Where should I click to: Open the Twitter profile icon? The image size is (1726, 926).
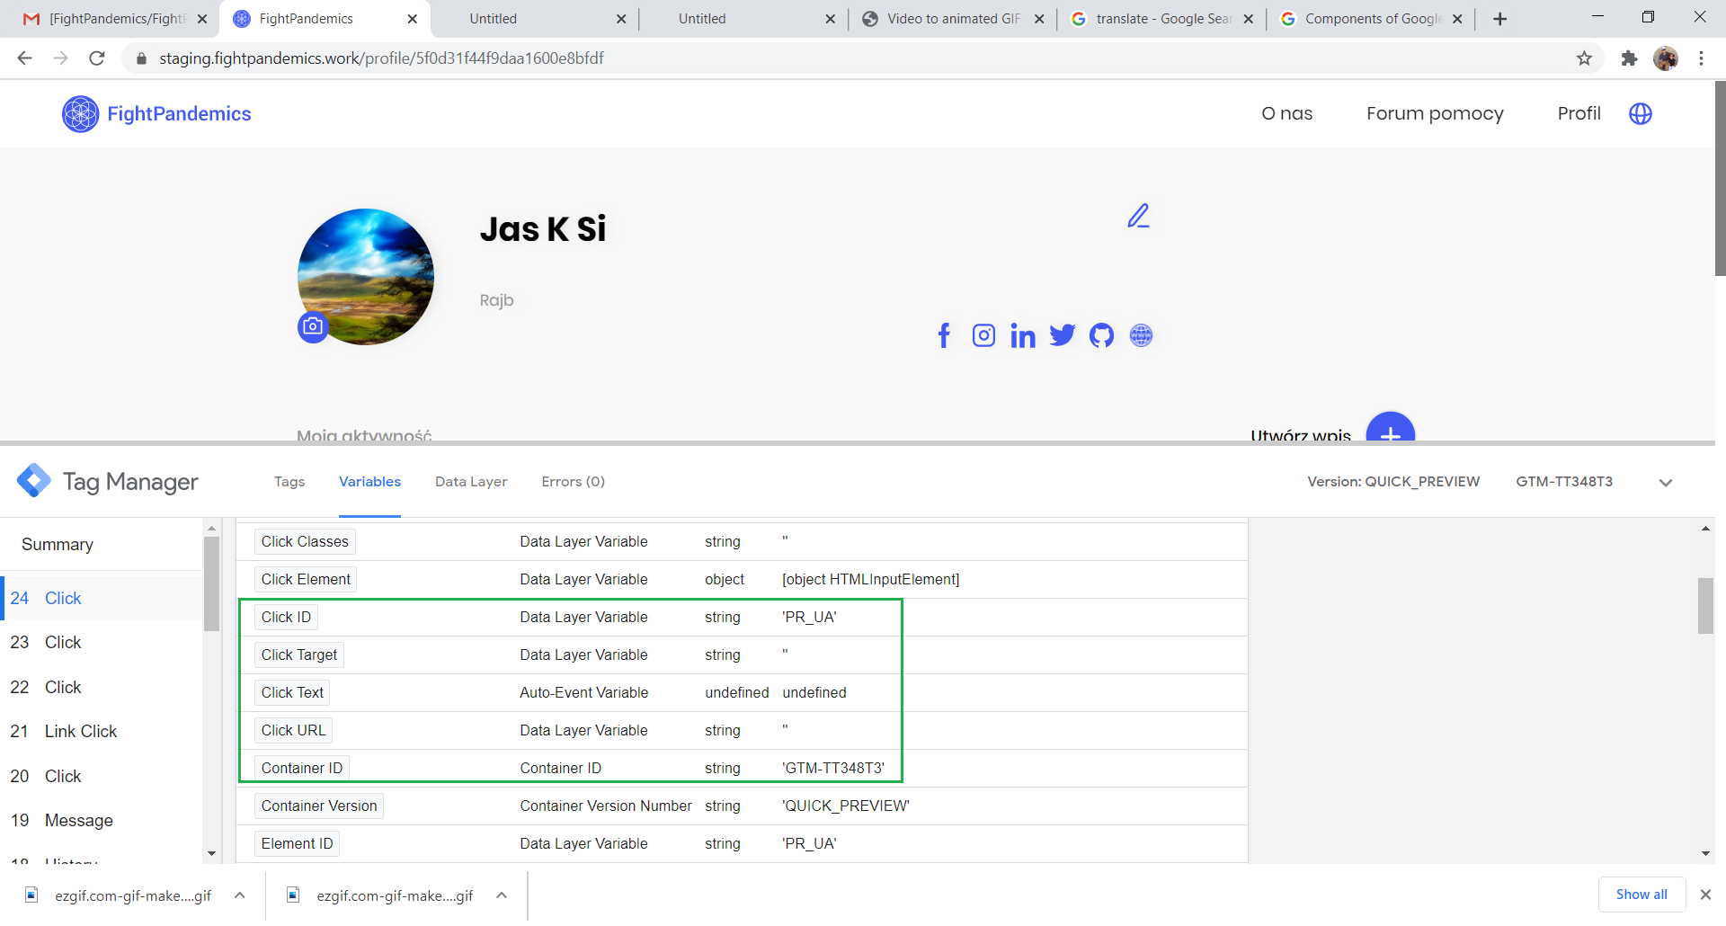point(1063,335)
